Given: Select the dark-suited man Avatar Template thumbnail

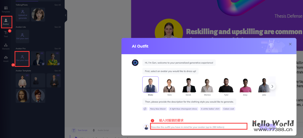Looking at the screenshot, I should (54, 80).
